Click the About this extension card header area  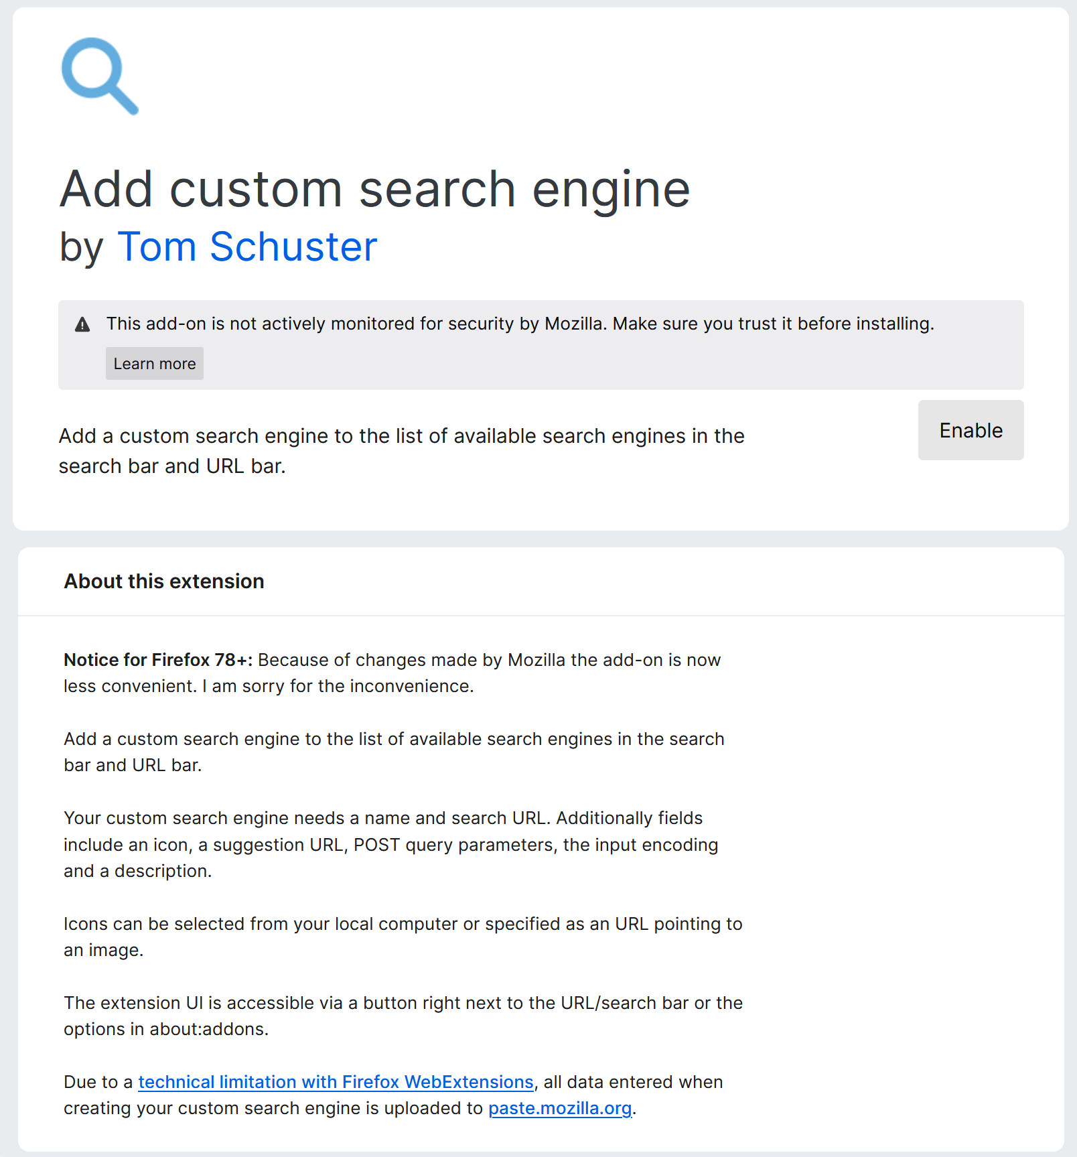click(x=536, y=581)
